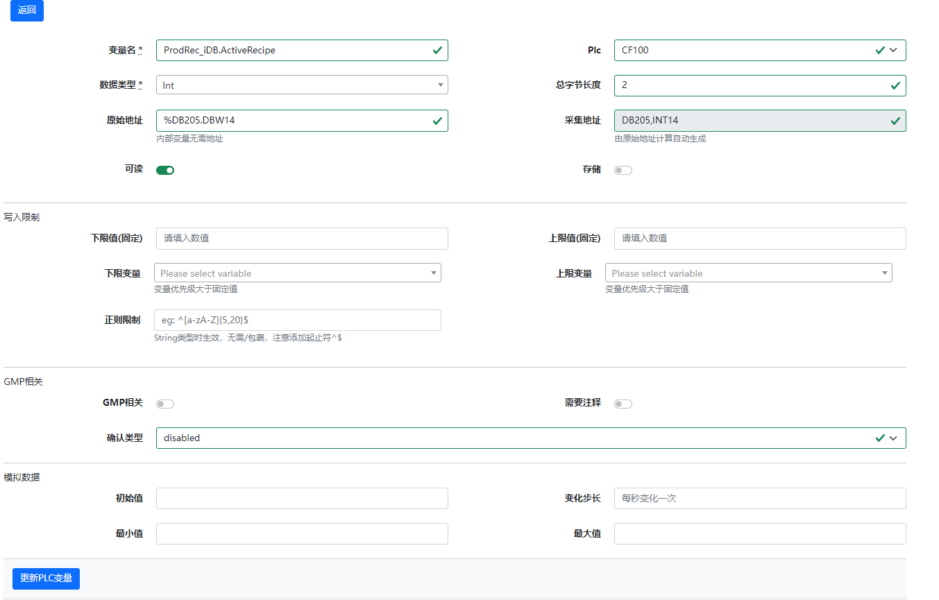
Task: Expand the 确认类型 disabled dropdown
Action: coord(530,438)
